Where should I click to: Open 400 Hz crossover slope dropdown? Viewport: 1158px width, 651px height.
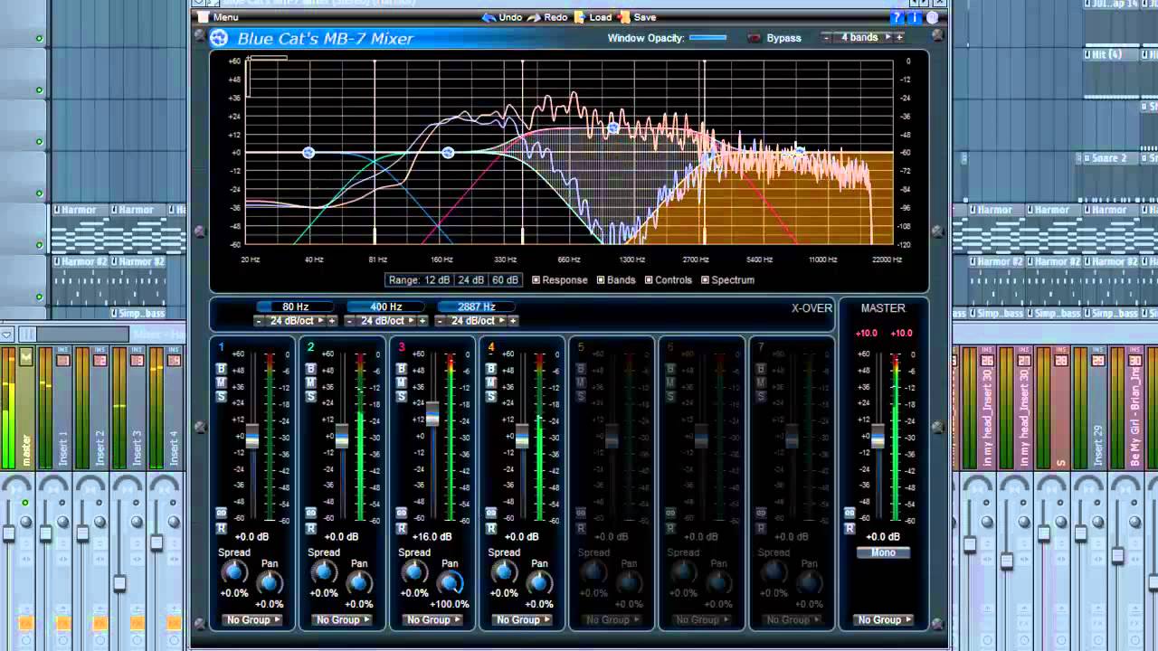(386, 321)
